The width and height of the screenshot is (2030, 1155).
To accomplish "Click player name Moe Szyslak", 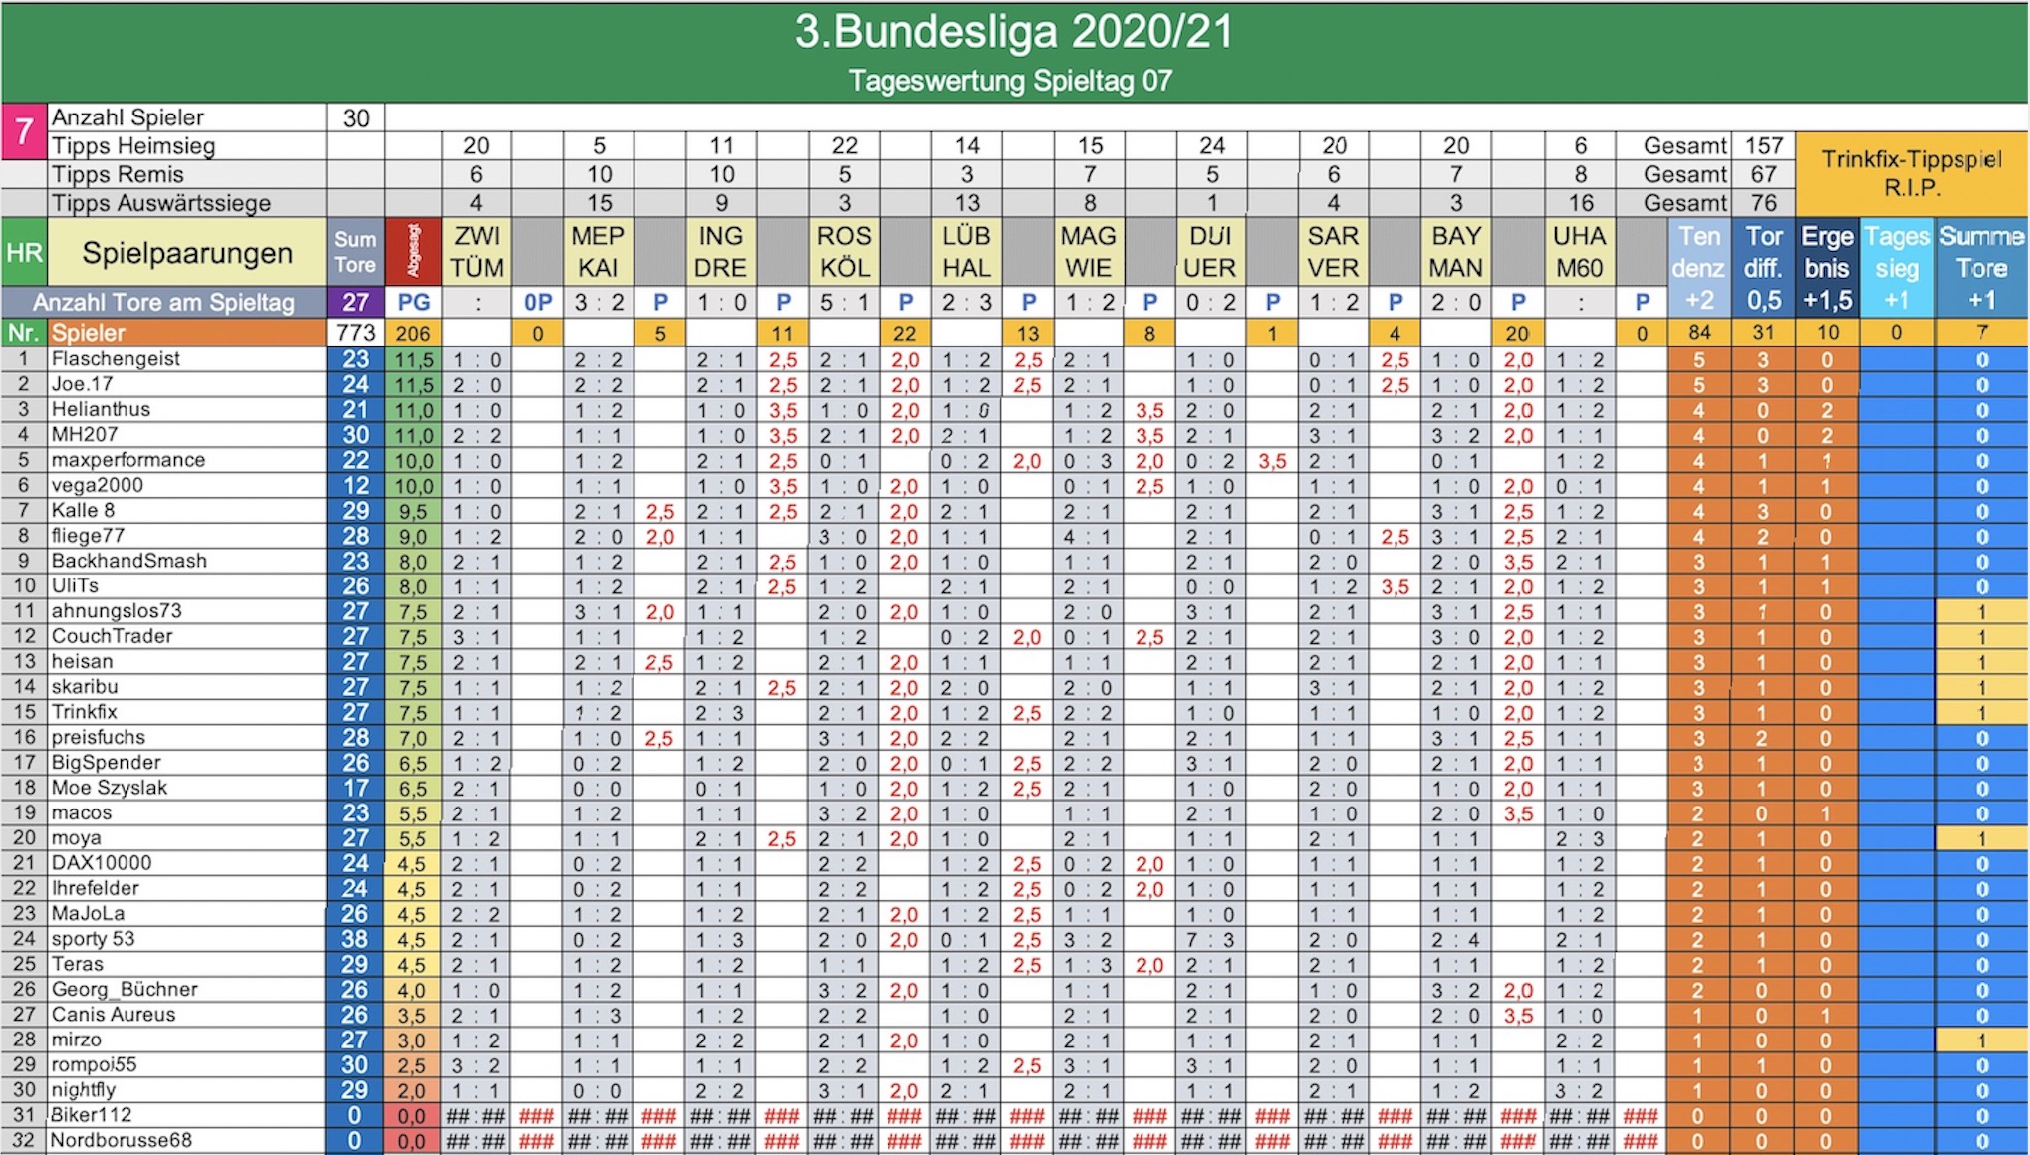I will tap(109, 788).
